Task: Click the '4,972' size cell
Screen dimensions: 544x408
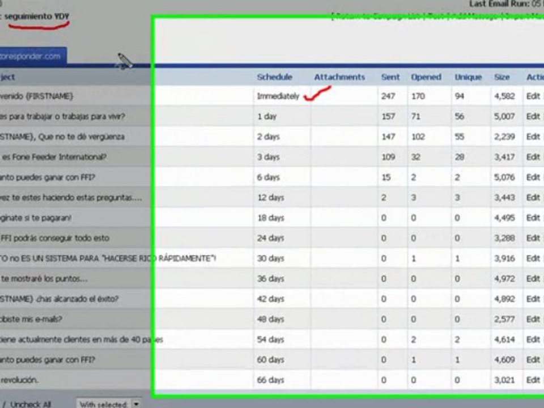Action: click(x=504, y=279)
